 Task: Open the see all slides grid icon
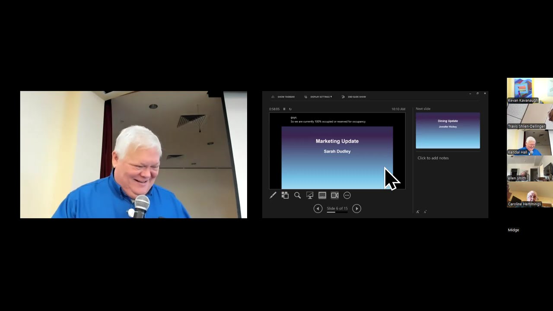pos(285,195)
